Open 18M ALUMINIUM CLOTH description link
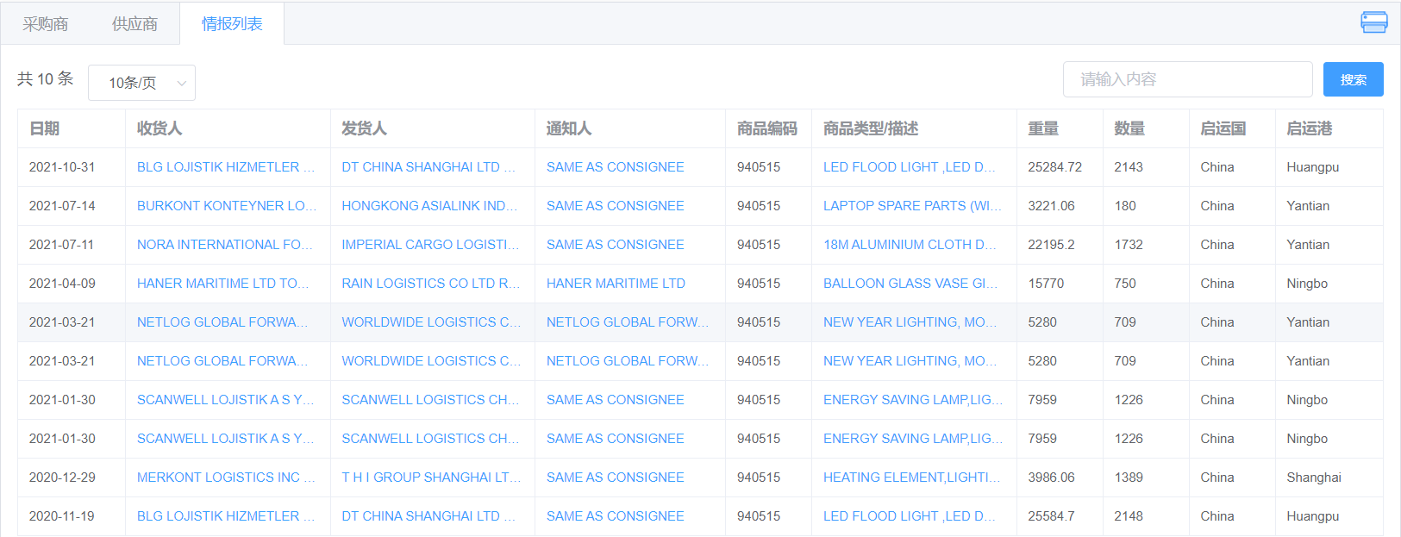1401x537 pixels. (910, 245)
